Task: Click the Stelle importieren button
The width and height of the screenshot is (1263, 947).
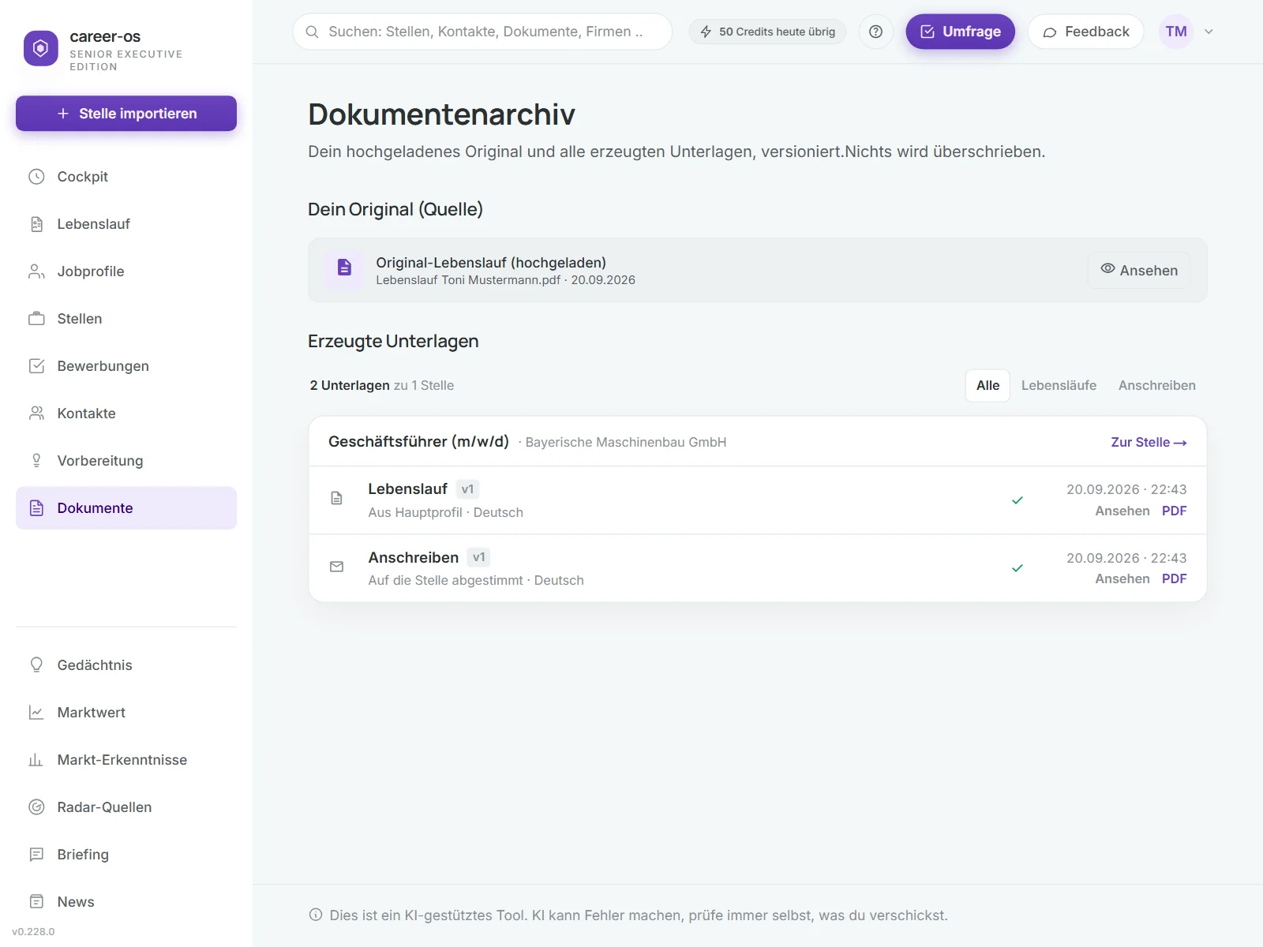Action: (x=126, y=114)
